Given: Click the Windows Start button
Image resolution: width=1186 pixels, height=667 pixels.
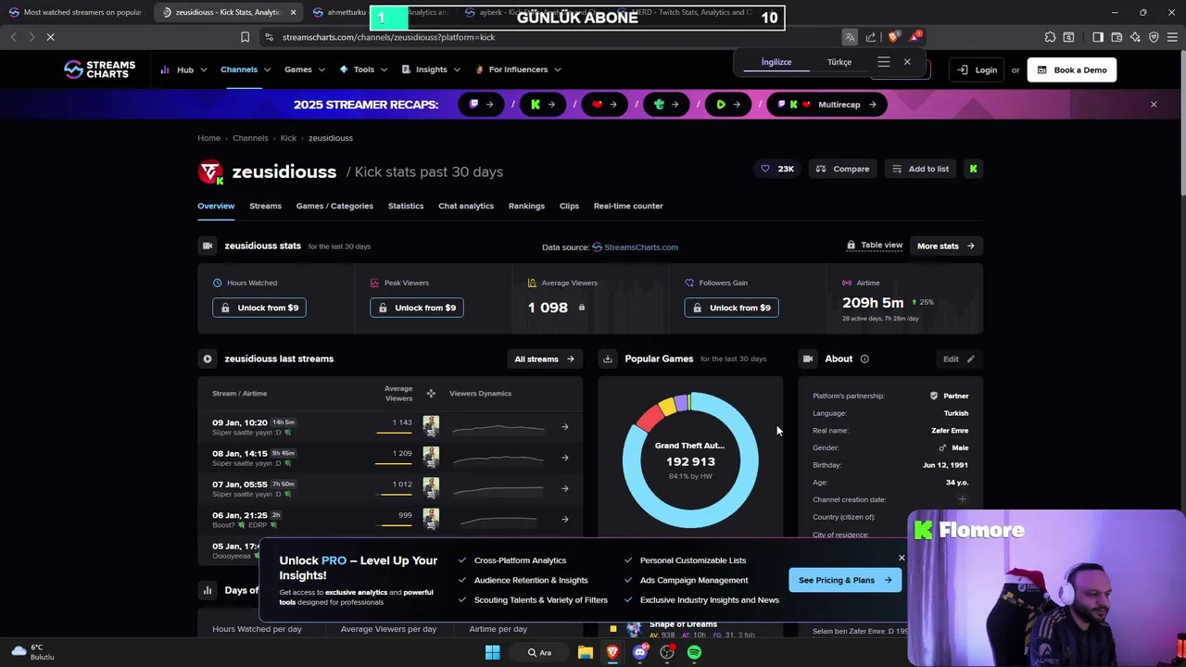Looking at the screenshot, I should click(493, 652).
